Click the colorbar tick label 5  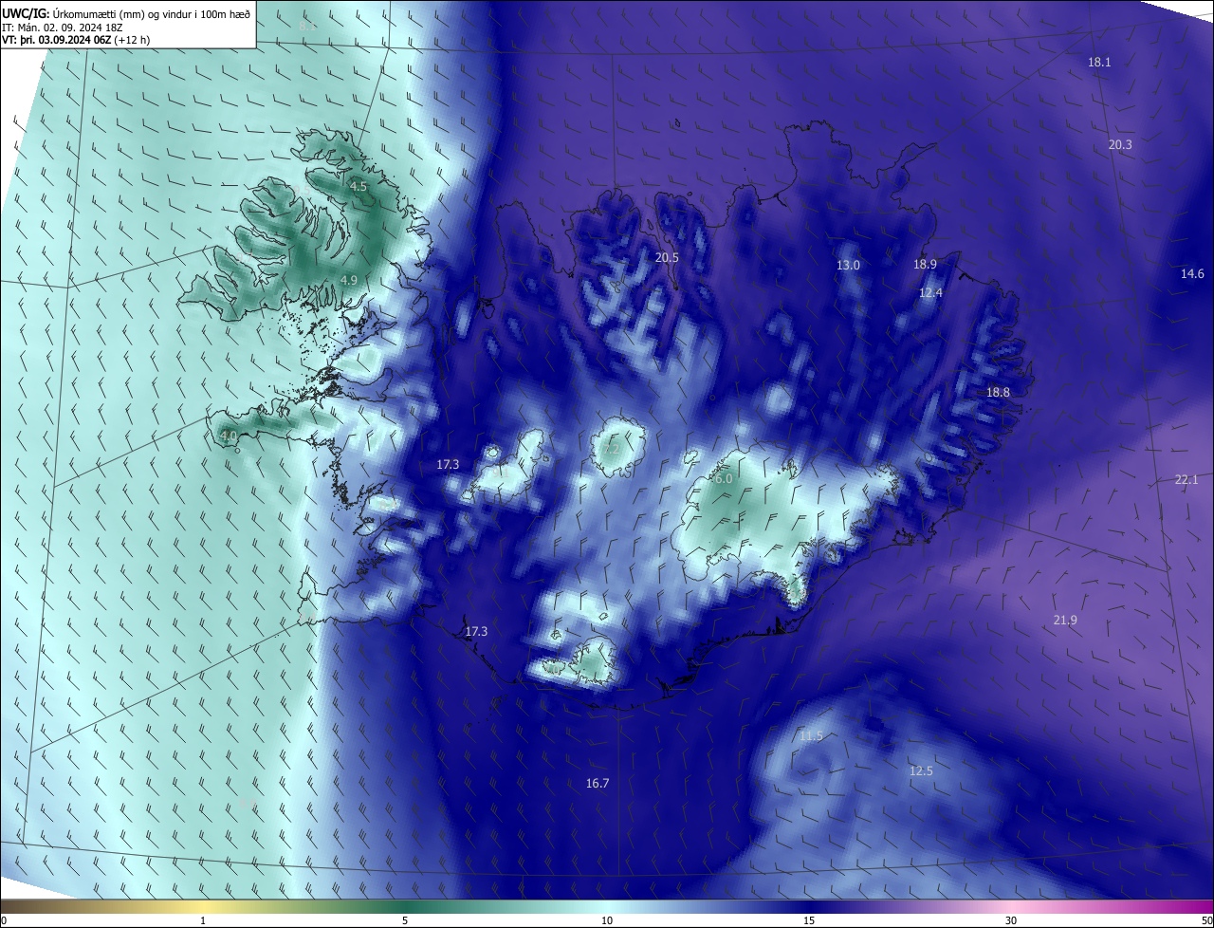tap(405, 920)
